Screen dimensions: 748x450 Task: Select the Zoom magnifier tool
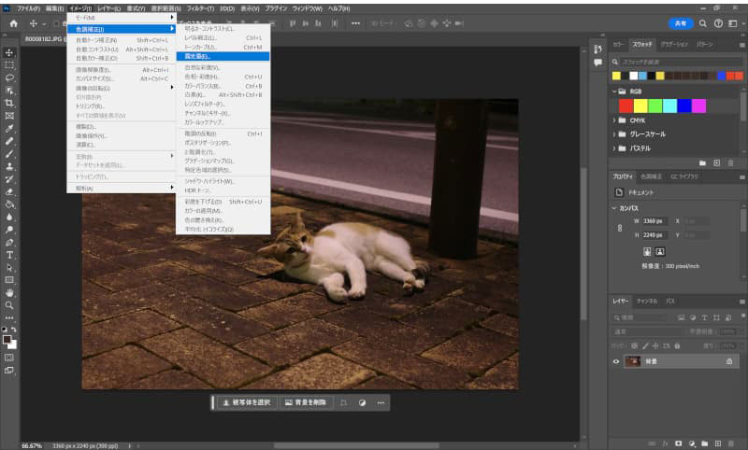(x=9, y=305)
